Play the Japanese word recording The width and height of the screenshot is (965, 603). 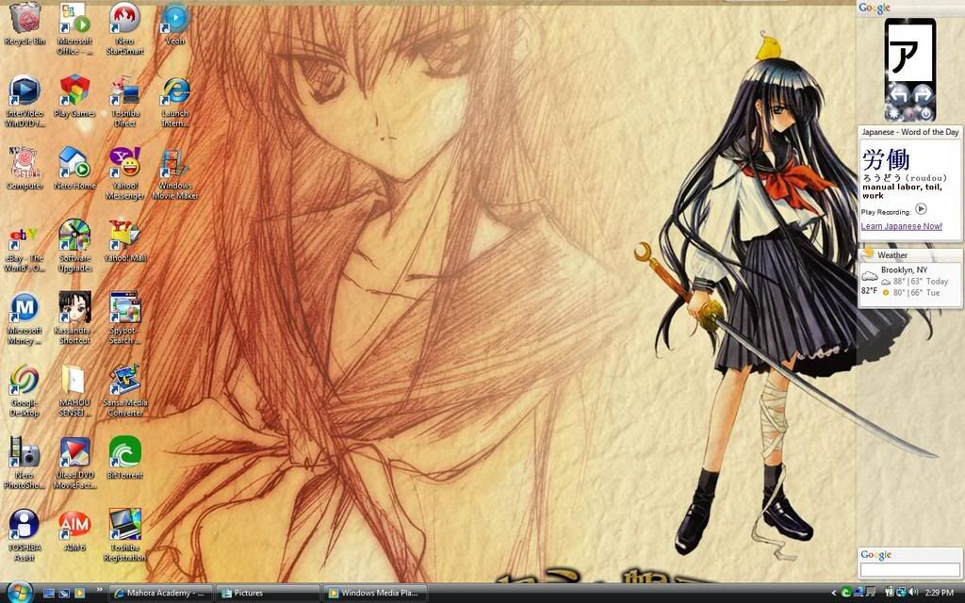[921, 210]
